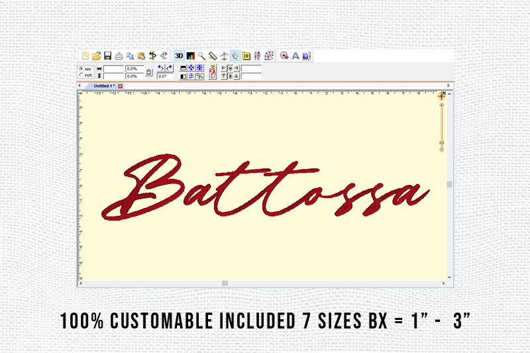This screenshot has height=353, width=530.
Task: Select the letter A lettering tool
Action: [x=295, y=56]
